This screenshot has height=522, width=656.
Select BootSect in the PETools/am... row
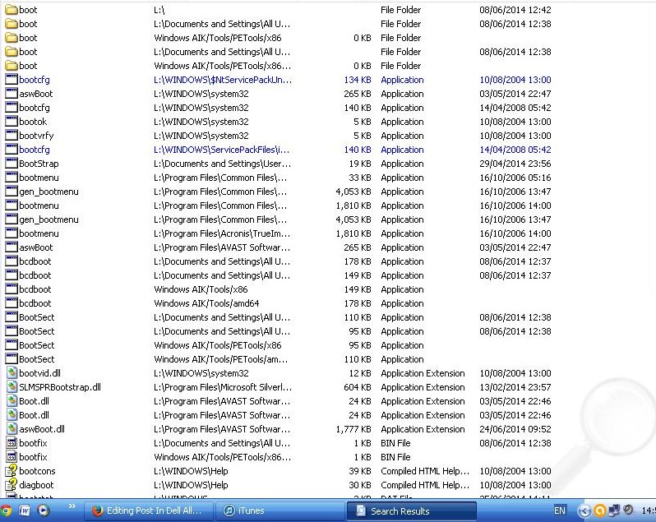pyautogui.click(x=37, y=359)
